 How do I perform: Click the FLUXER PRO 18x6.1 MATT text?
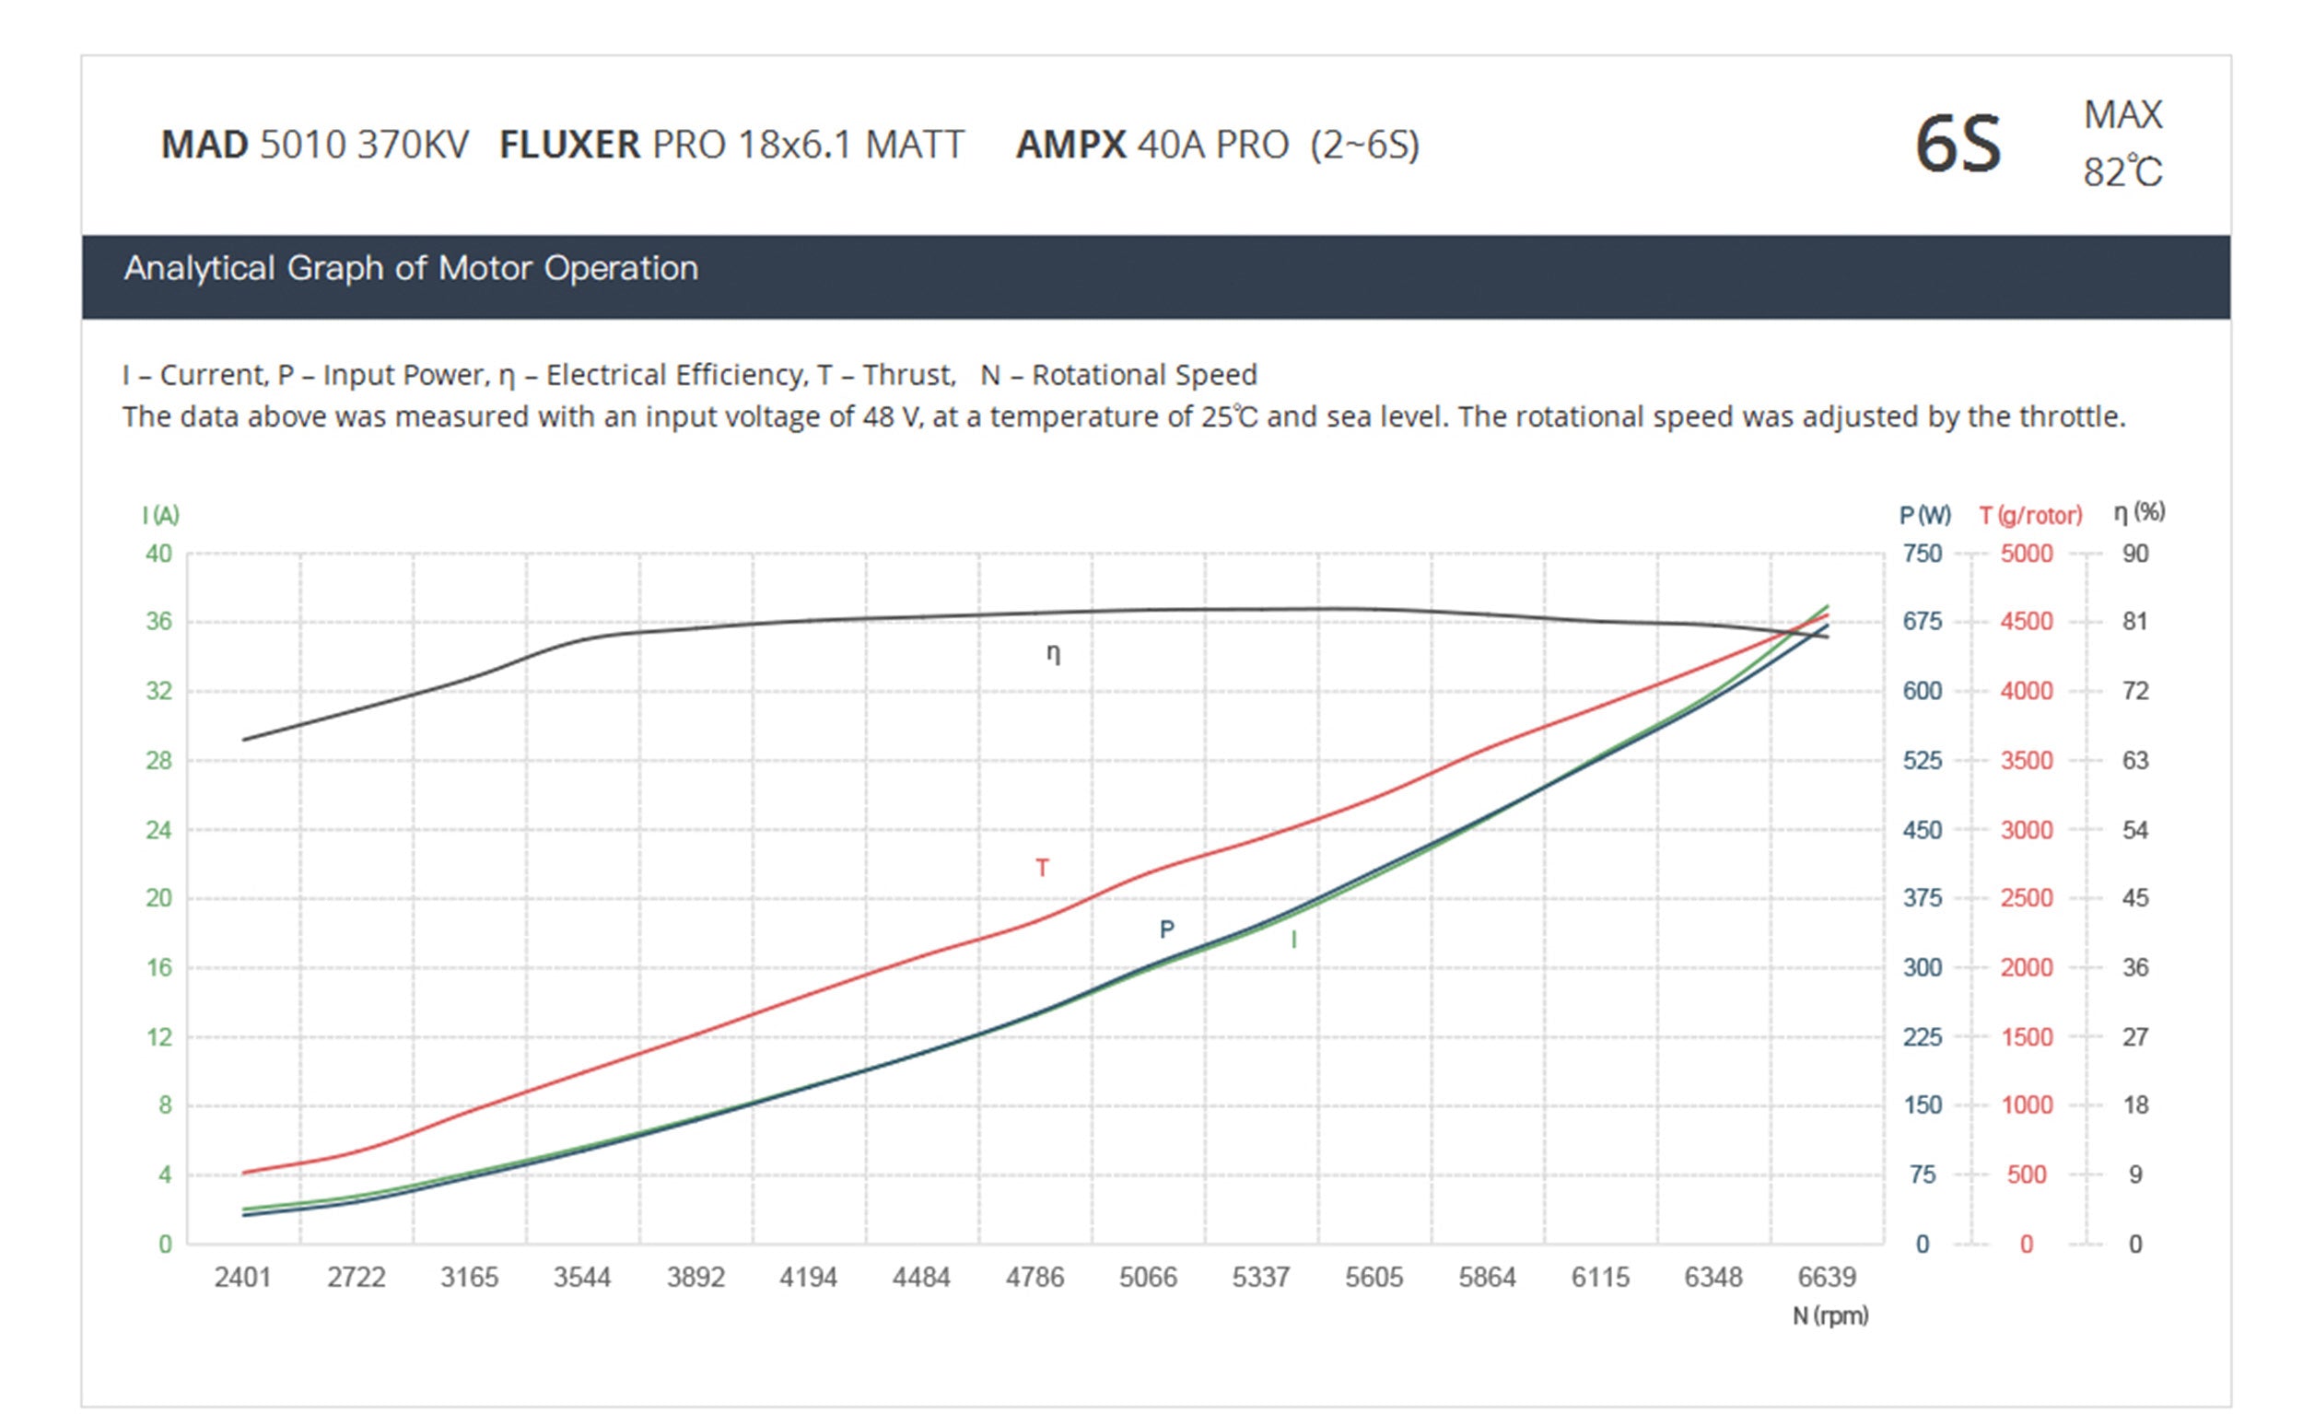[731, 145]
